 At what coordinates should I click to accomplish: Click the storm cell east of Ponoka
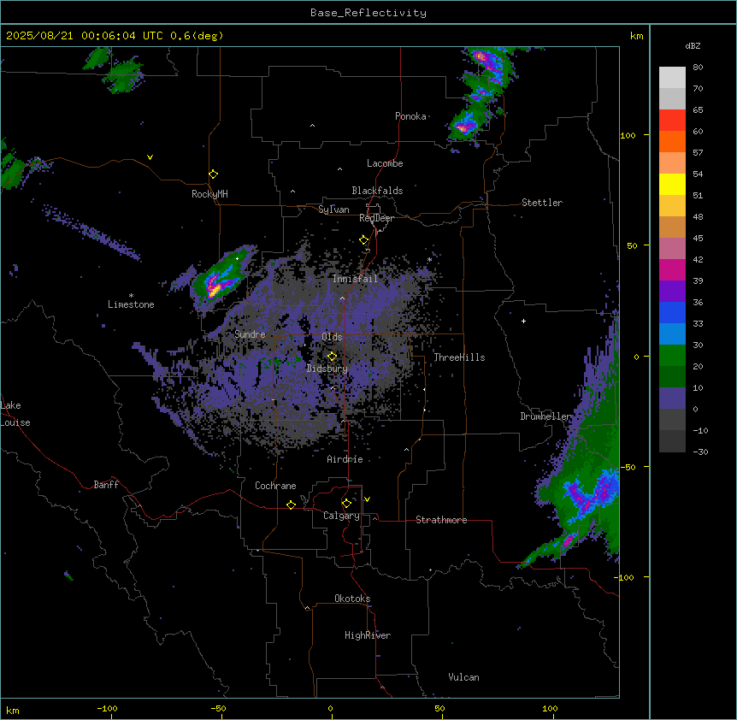pyautogui.click(x=464, y=126)
